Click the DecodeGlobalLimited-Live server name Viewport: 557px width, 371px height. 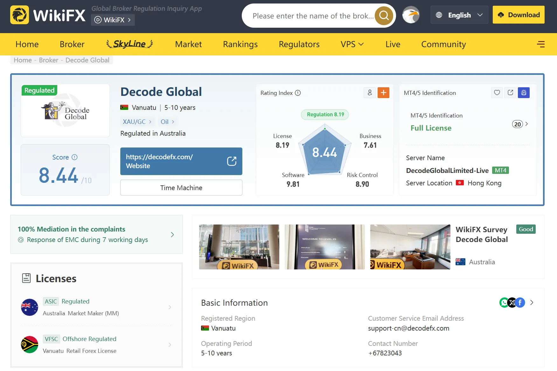click(x=447, y=171)
